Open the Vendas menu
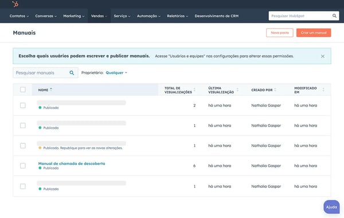Viewport: 344px width, 218px height. (99, 16)
